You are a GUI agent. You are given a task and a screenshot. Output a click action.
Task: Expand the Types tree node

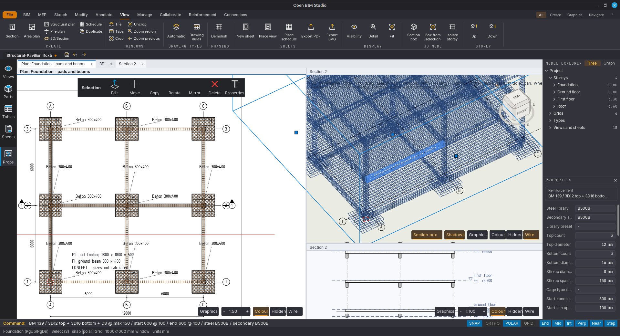pos(550,121)
